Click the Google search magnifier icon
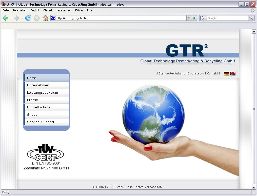The image size is (257, 196). [x=251, y=18]
